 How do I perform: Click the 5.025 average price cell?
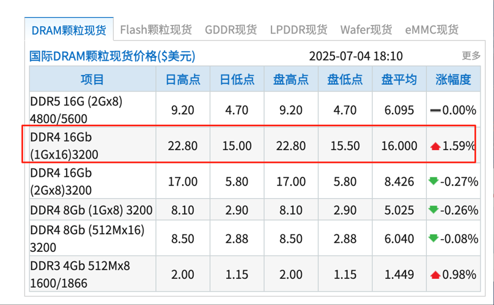[399, 210]
